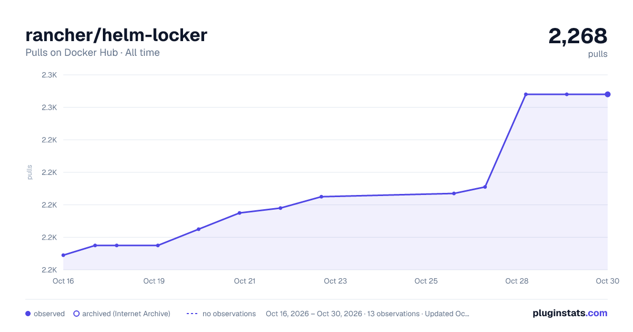Image resolution: width=633 pixels, height=332 pixels.
Task: Click the 'pulls' label under 2,268
Action: 598,54
